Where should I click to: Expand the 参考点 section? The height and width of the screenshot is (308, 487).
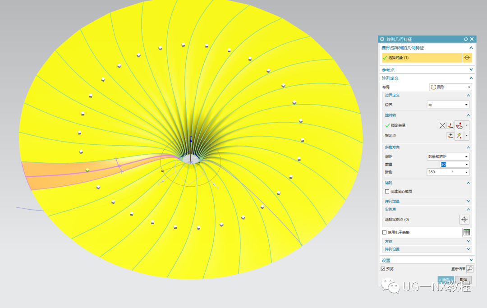[471, 70]
